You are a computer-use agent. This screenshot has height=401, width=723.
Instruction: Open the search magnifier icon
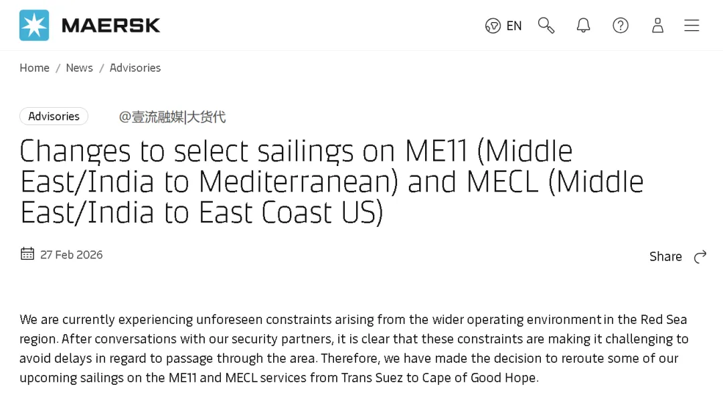(546, 25)
